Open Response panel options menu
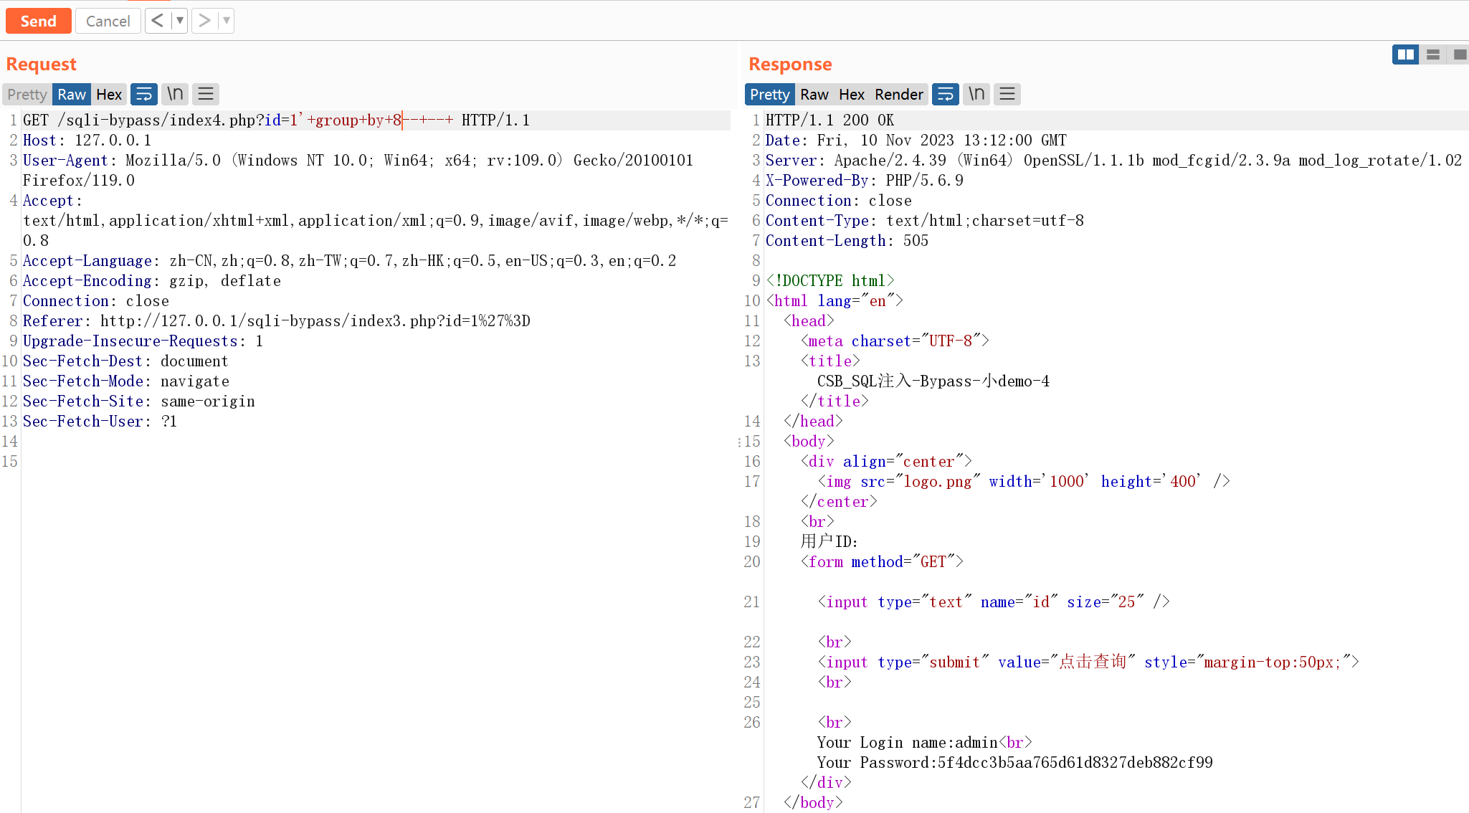Viewport: 1469px width, 813px height. pyautogui.click(x=1007, y=94)
